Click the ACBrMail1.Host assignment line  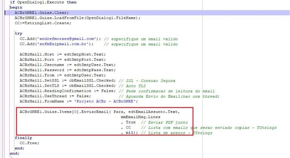63,55
